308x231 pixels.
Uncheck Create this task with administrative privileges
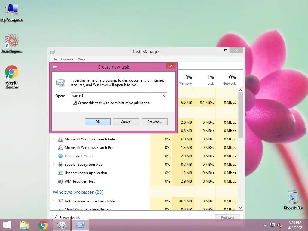pyautogui.click(x=75, y=103)
